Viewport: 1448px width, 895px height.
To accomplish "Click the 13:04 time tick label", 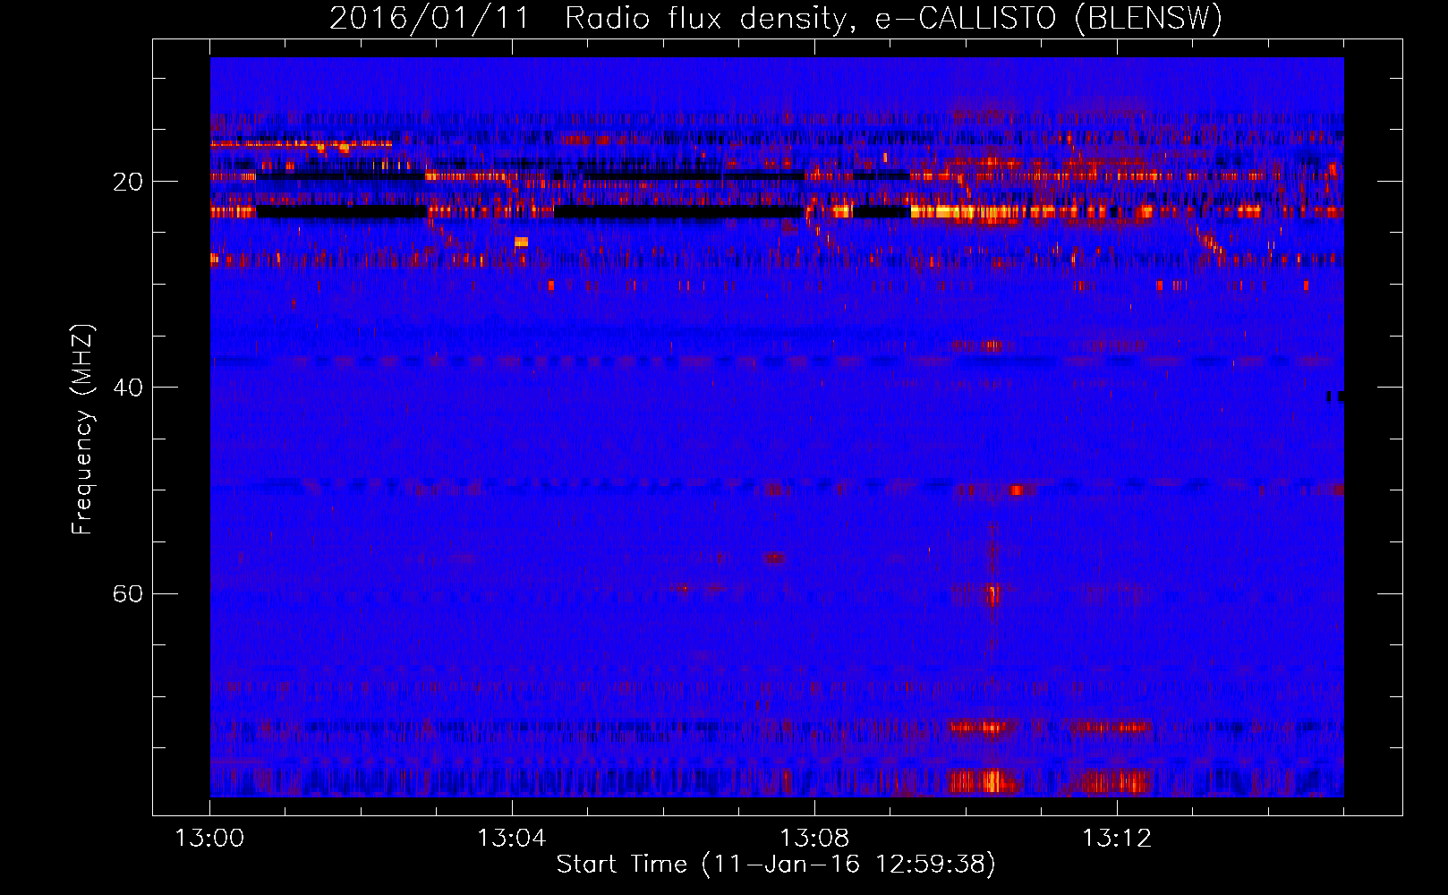I will 511,839.
